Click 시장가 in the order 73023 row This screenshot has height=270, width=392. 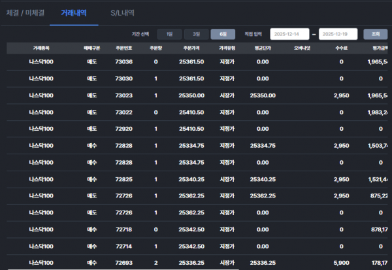click(227, 95)
